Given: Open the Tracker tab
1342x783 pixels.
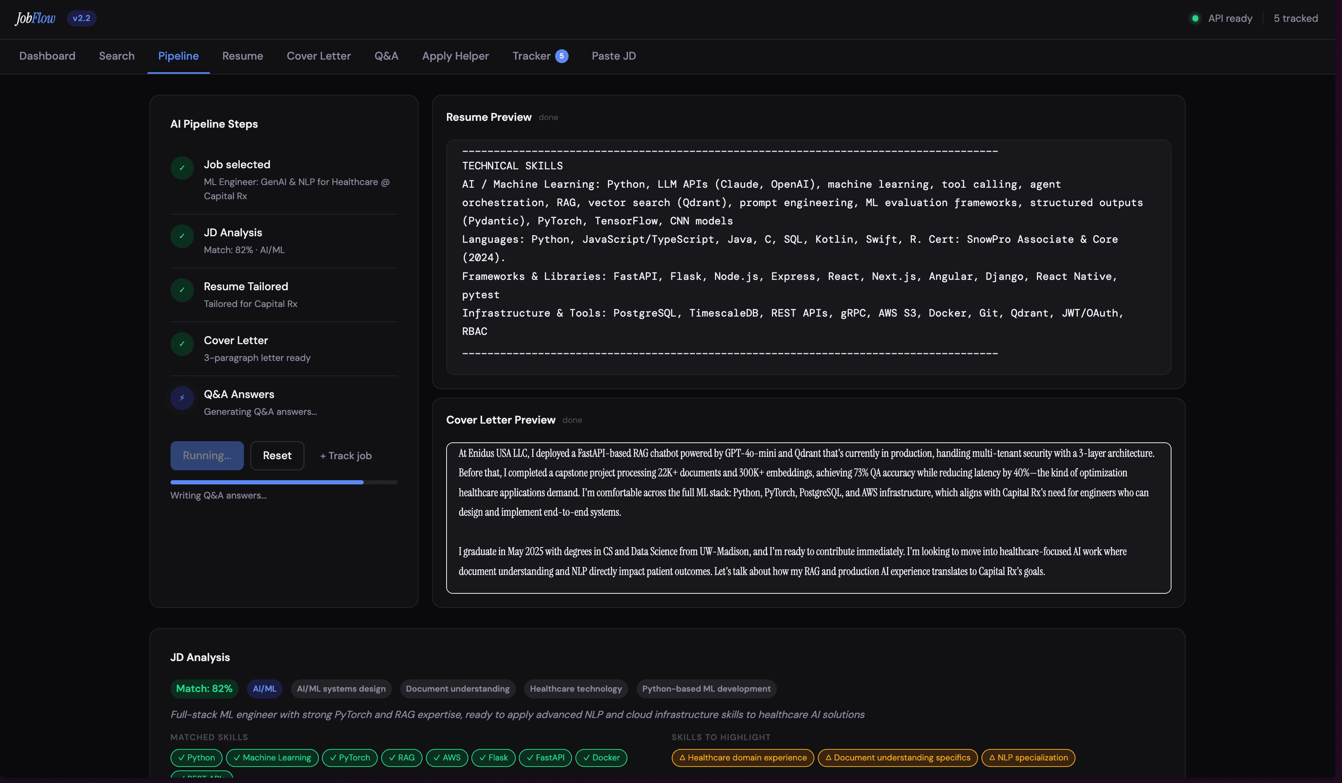Looking at the screenshot, I should [x=540, y=56].
